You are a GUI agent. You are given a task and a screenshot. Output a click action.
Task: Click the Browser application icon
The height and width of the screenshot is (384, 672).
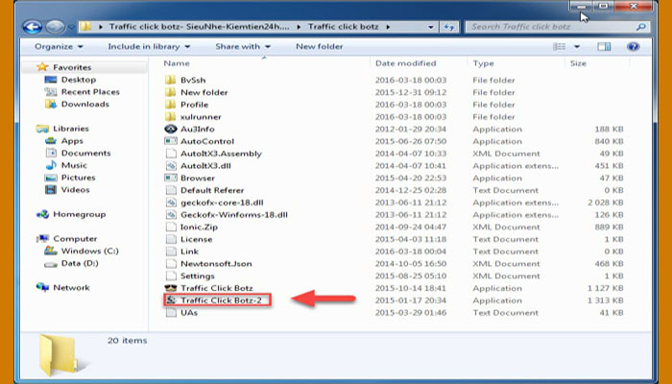point(171,178)
